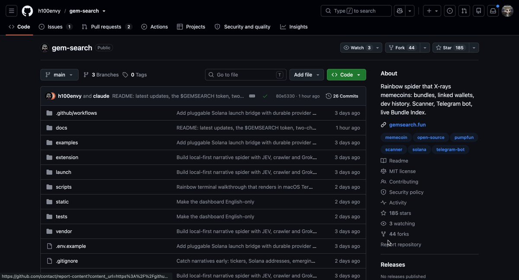Image resolution: width=519 pixels, height=280 pixels.
Task: Switch to the Pull requests tab
Action: 106,27
